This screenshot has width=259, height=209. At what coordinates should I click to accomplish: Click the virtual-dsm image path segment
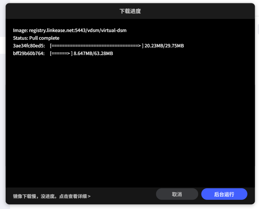coord(114,30)
